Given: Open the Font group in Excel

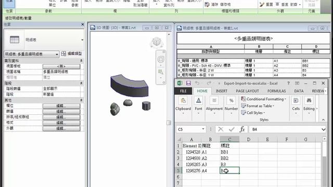Looking at the screenshot, I should 199,105.
